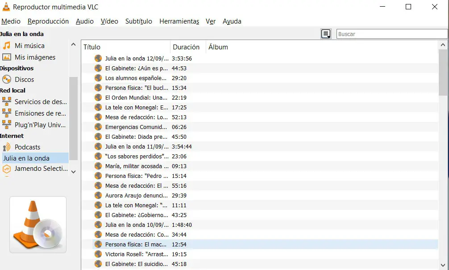This screenshot has width=449, height=270.
Task: Open the Podcasts antenna icon
Action: click(x=7, y=147)
